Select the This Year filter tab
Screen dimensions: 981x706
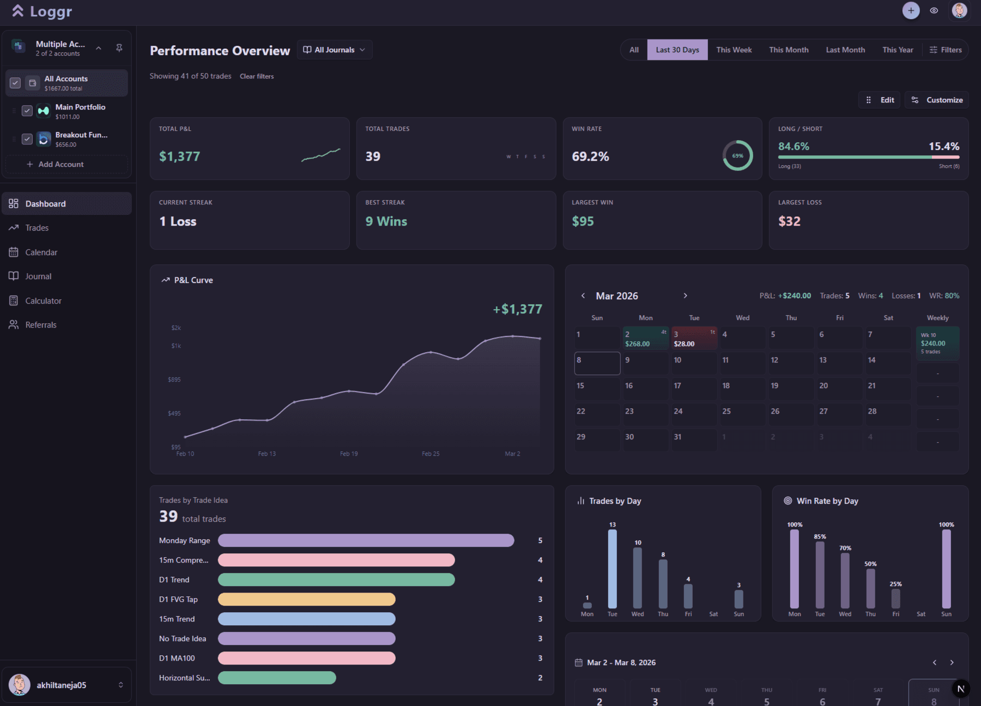click(x=897, y=50)
